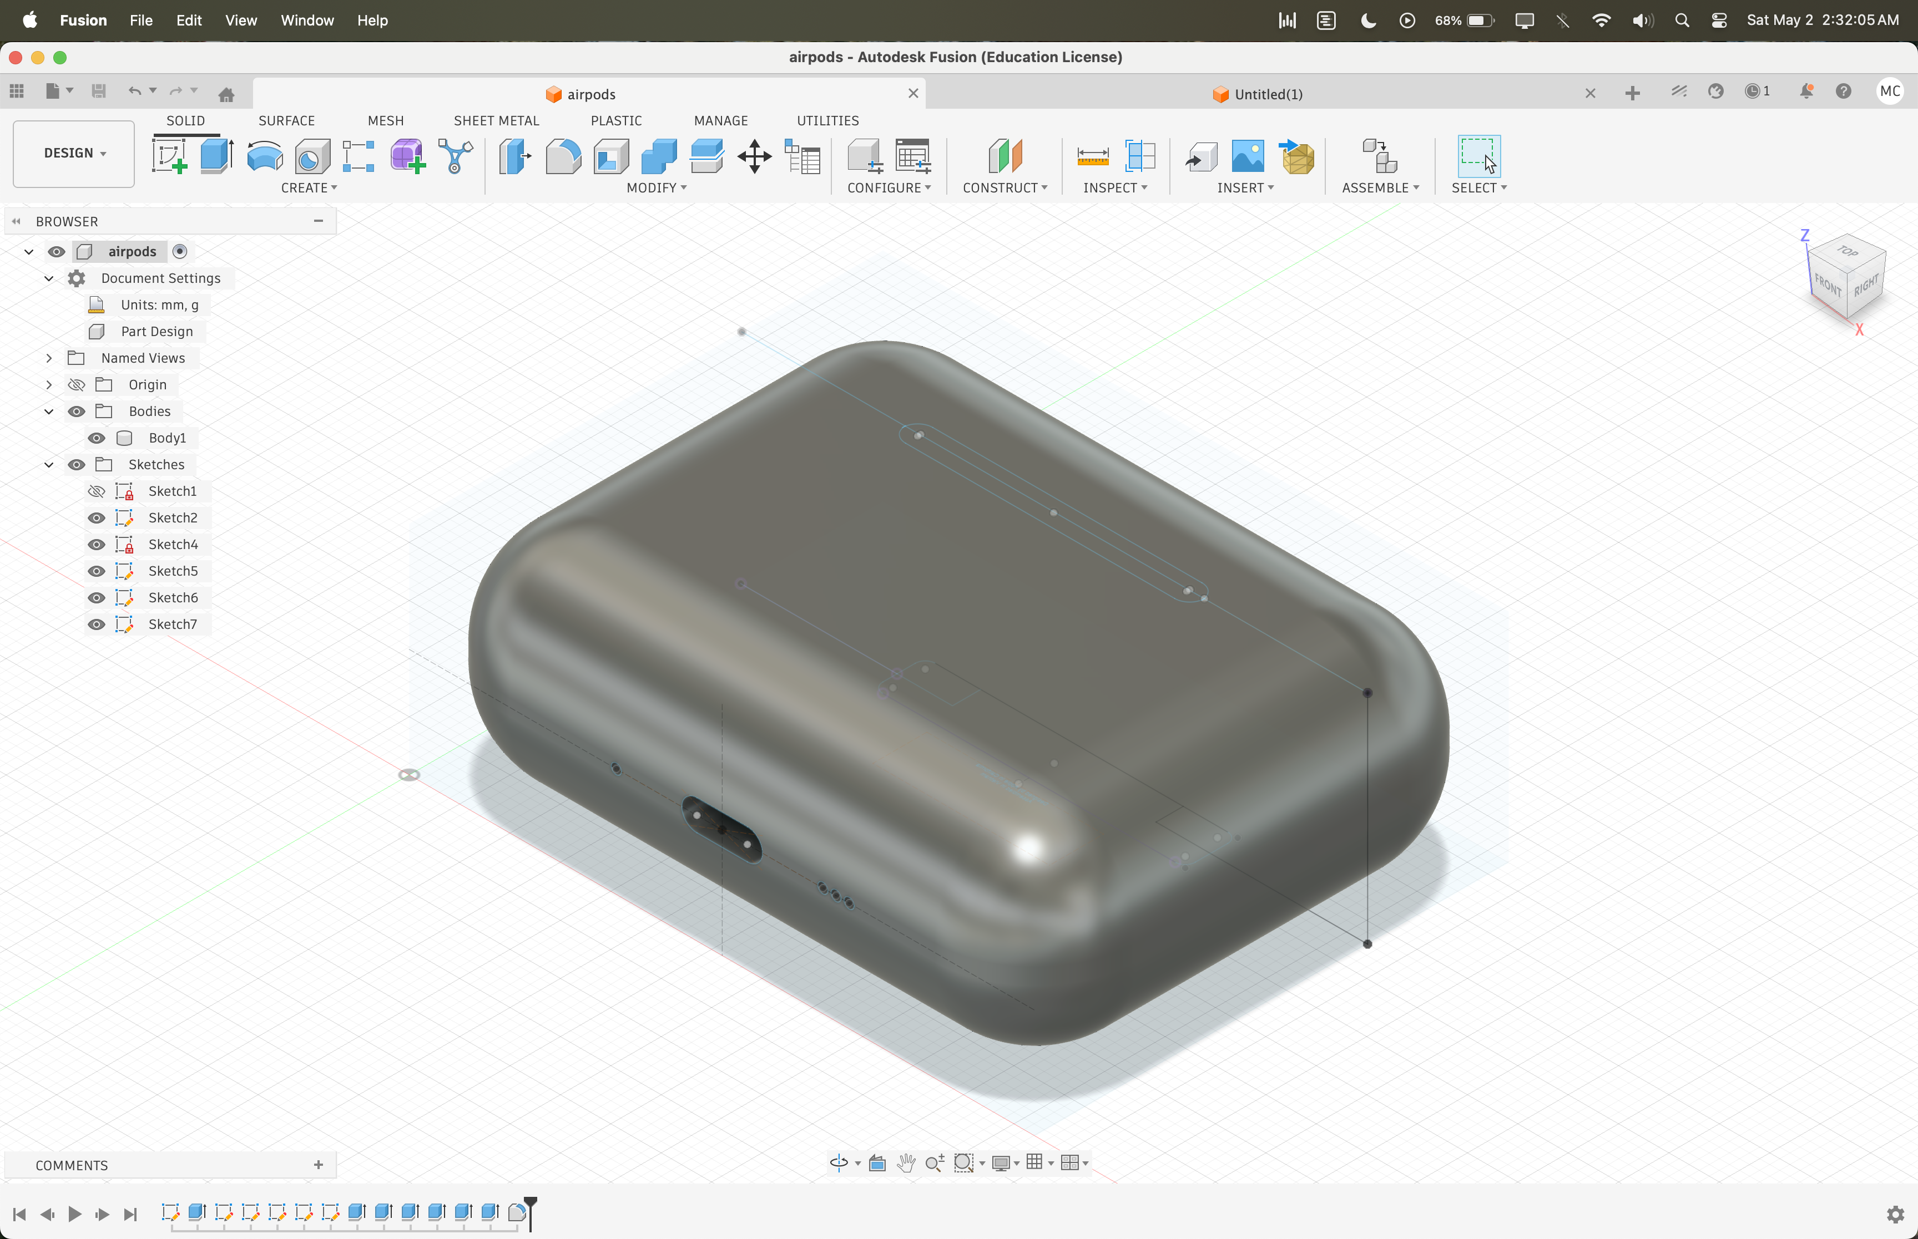Open the File menu
The image size is (1918, 1239).
coord(141,20)
